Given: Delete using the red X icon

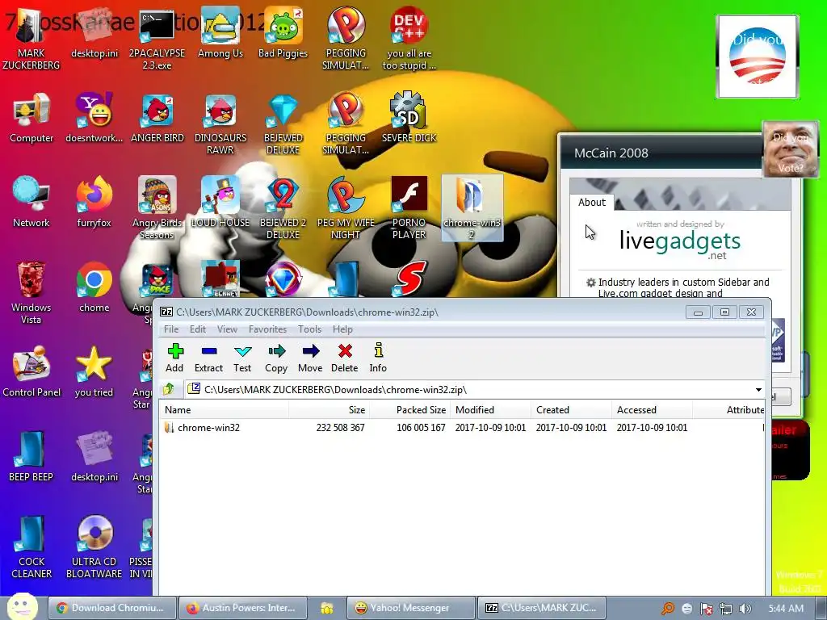Looking at the screenshot, I should click(344, 358).
